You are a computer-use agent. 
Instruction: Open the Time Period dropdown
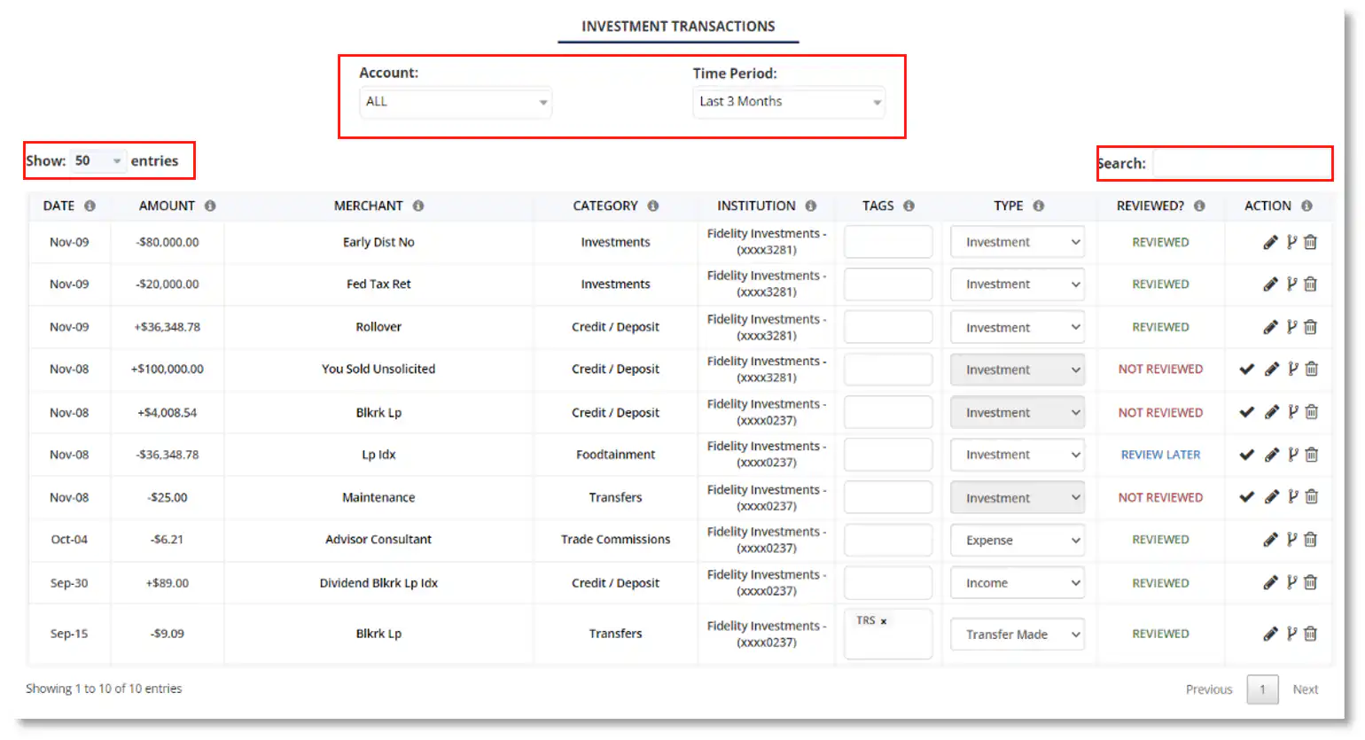coord(788,102)
